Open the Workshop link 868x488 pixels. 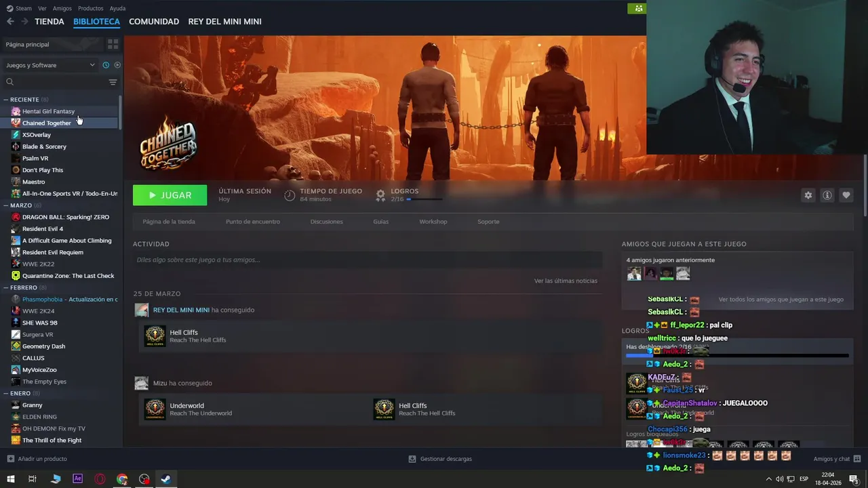pyautogui.click(x=433, y=222)
